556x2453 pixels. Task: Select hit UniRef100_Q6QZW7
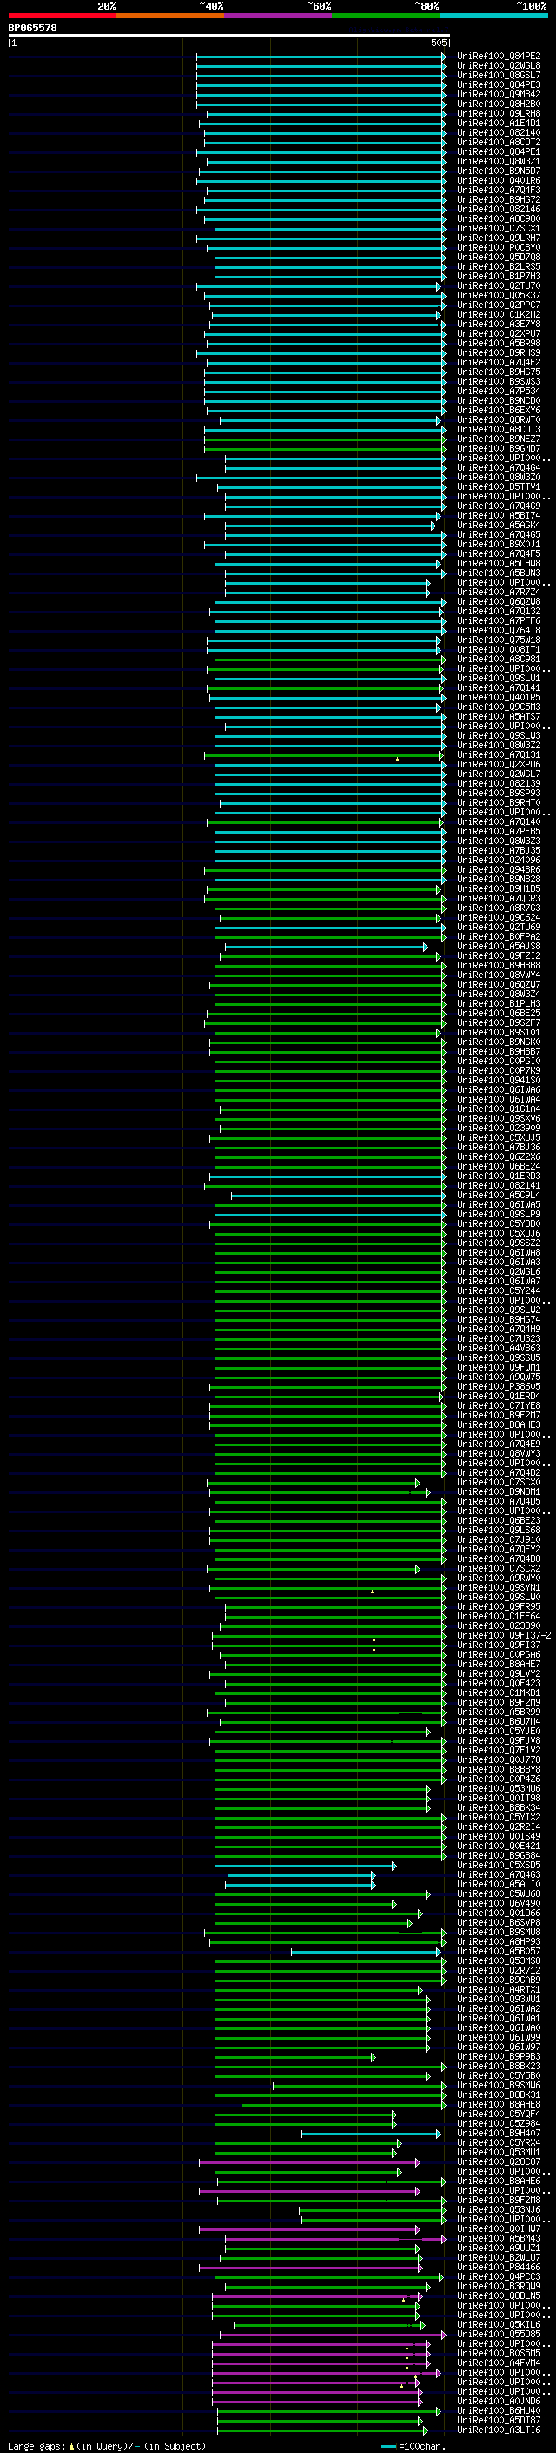click(498, 985)
